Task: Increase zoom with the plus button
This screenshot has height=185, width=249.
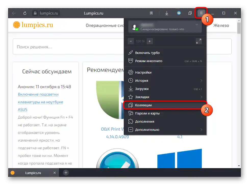Action: point(150,41)
